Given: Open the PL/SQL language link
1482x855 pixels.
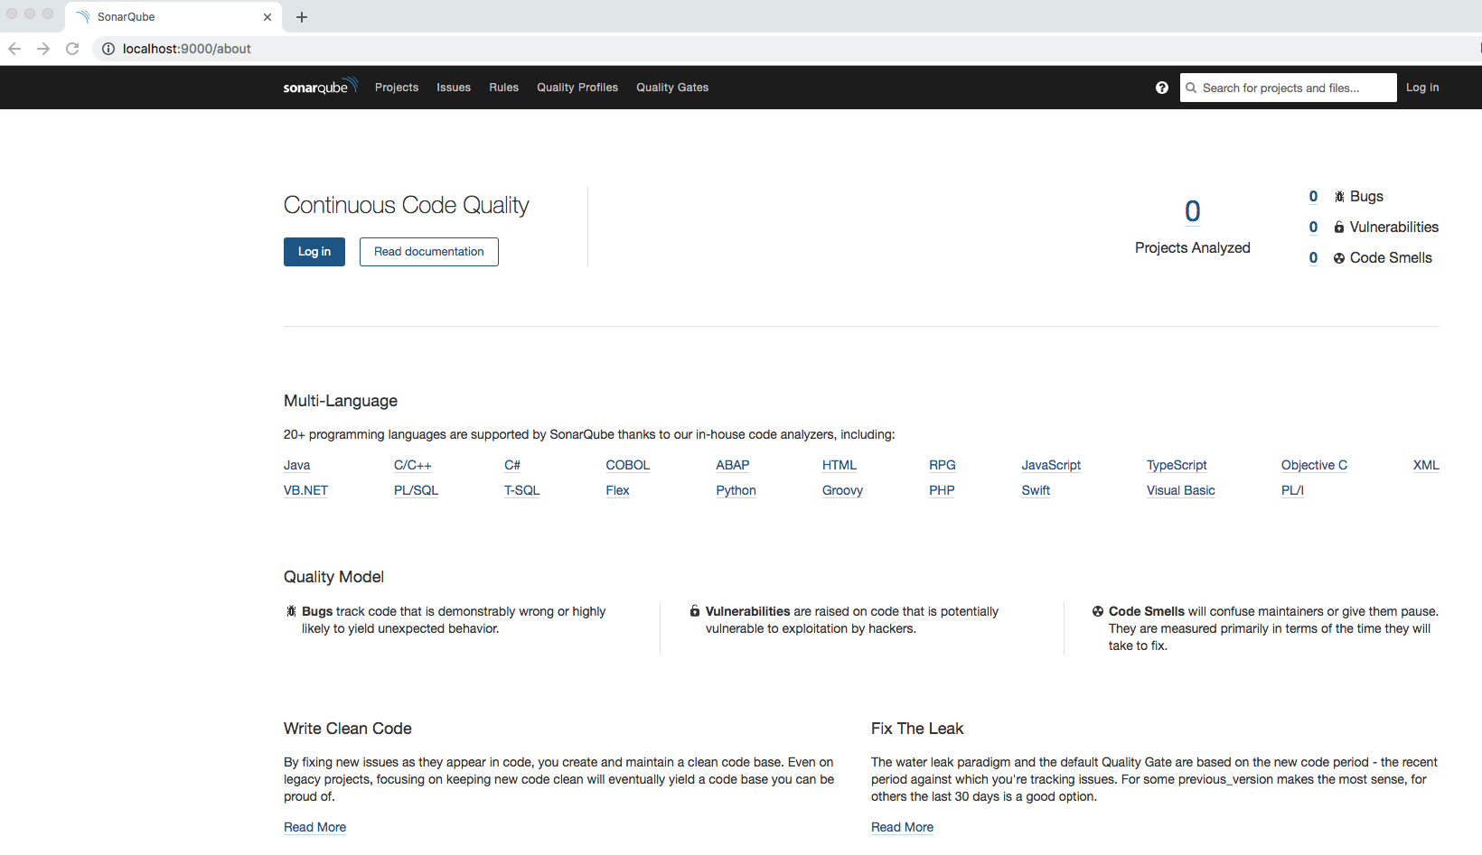Looking at the screenshot, I should pos(416,490).
